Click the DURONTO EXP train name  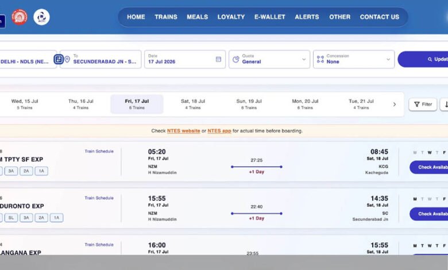pyautogui.click(x=22, y=206)
